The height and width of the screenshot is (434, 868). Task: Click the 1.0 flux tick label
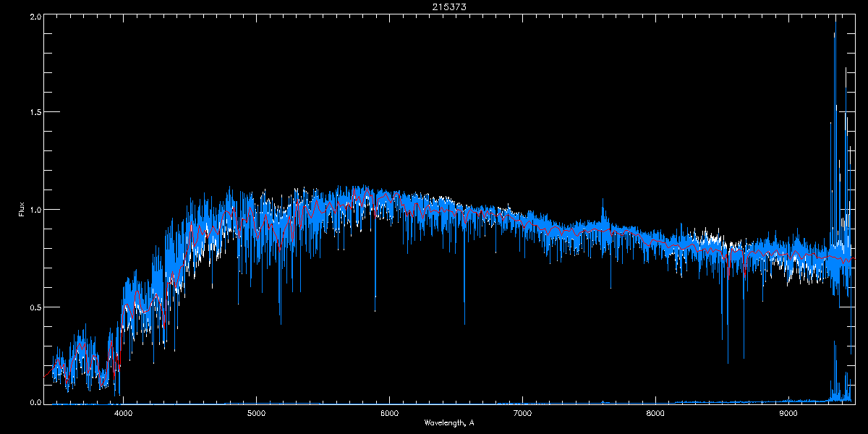coord(33,210)
